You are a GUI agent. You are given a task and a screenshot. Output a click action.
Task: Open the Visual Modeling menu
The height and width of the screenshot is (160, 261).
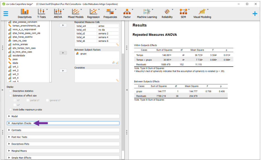coord(202,13)
